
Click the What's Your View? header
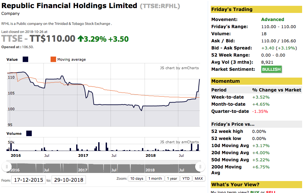(x=256, y=185)
